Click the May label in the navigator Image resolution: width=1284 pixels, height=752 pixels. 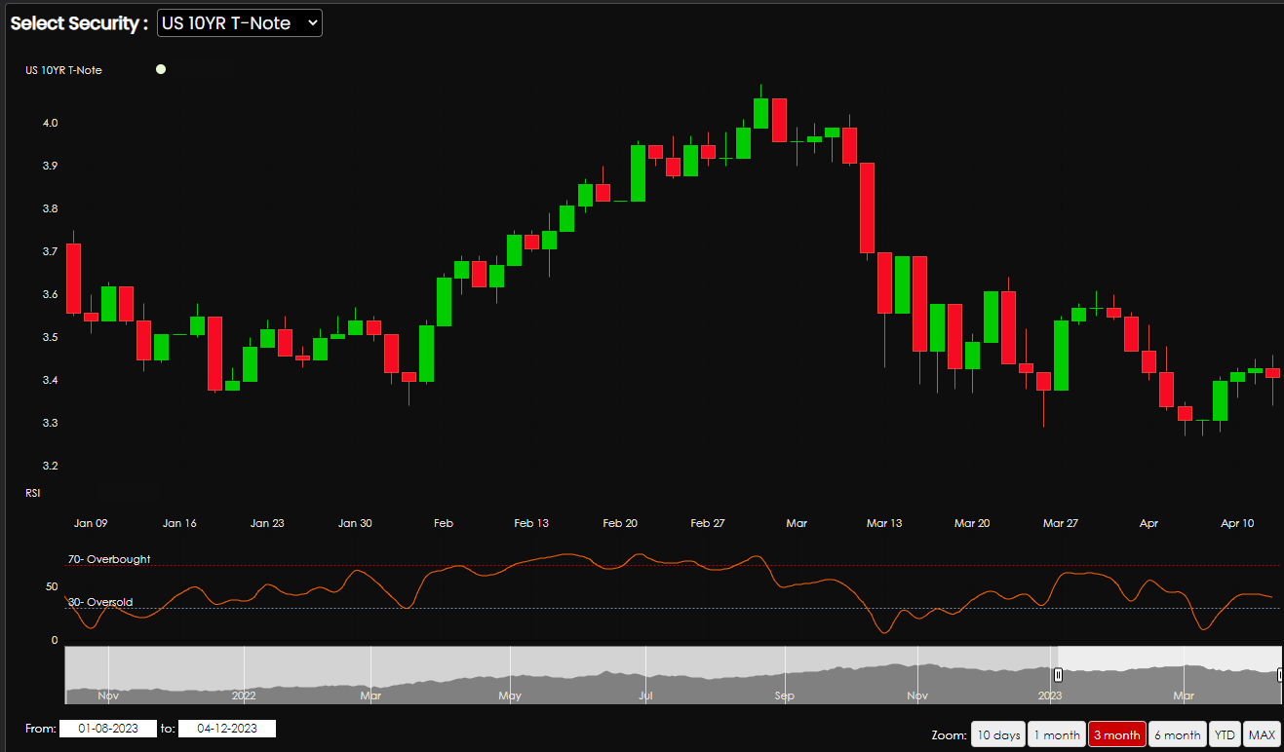pyautogui.click(x=510, y=696)
